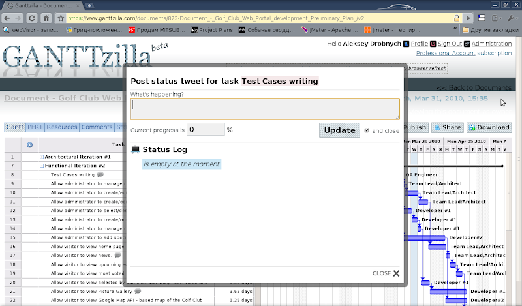Click 'is empty at the moment' text
Viewport: 522px width, 306px height.
coord(181,164)
